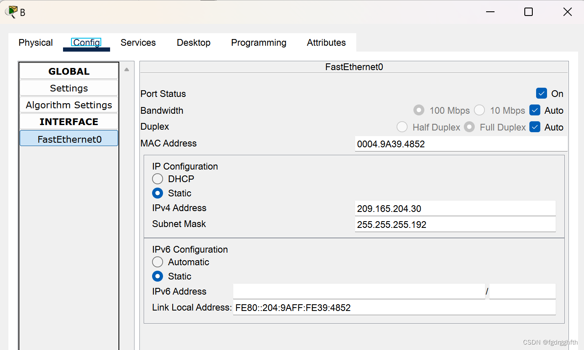Viewport: 584px width, 350px height.
Task: Toggle Bandwidth Auto checkbox
Action: (x=535, y=110)
